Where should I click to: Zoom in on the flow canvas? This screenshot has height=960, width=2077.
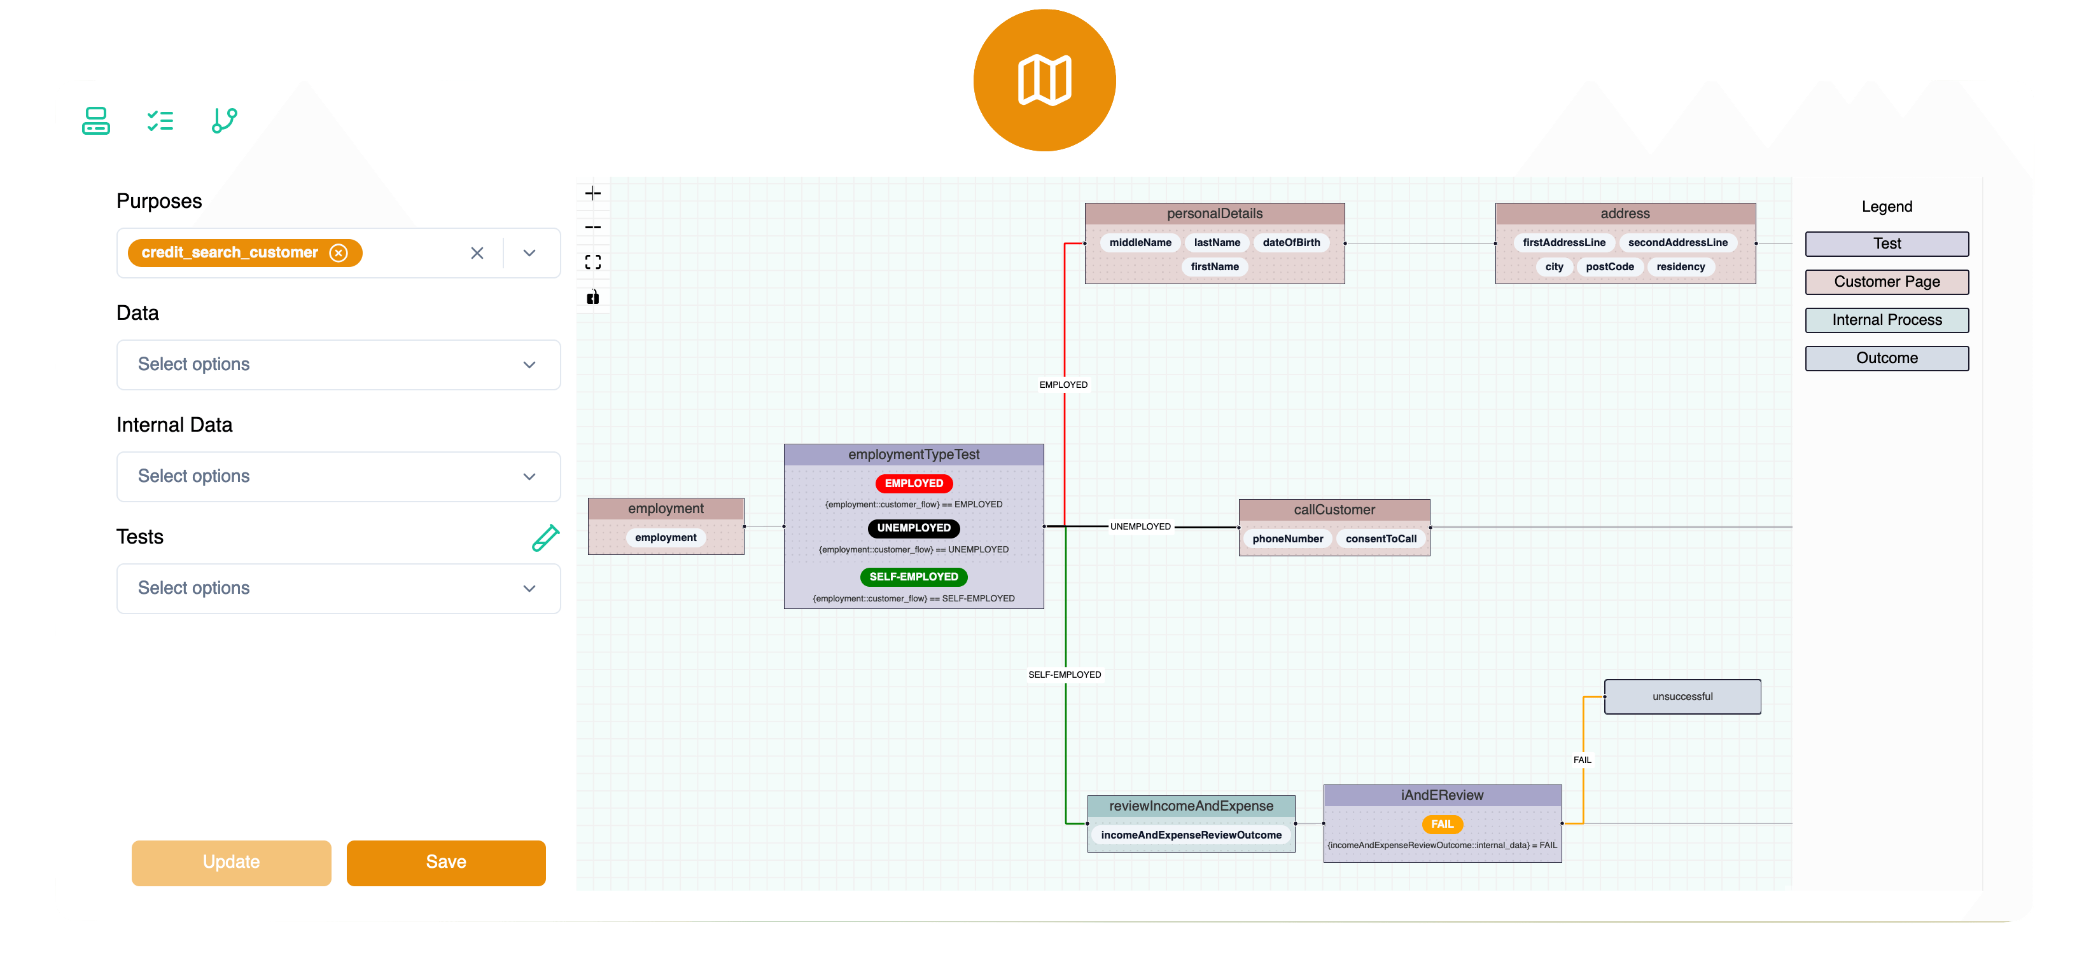[x=592, y=193]
